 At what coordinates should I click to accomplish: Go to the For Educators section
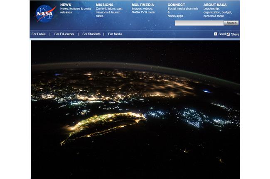point(64,34)
